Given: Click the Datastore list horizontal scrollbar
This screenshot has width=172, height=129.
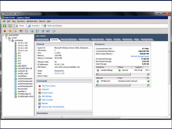Looking at the screenshot, I should pyautogui.click(x=121, y=74).
